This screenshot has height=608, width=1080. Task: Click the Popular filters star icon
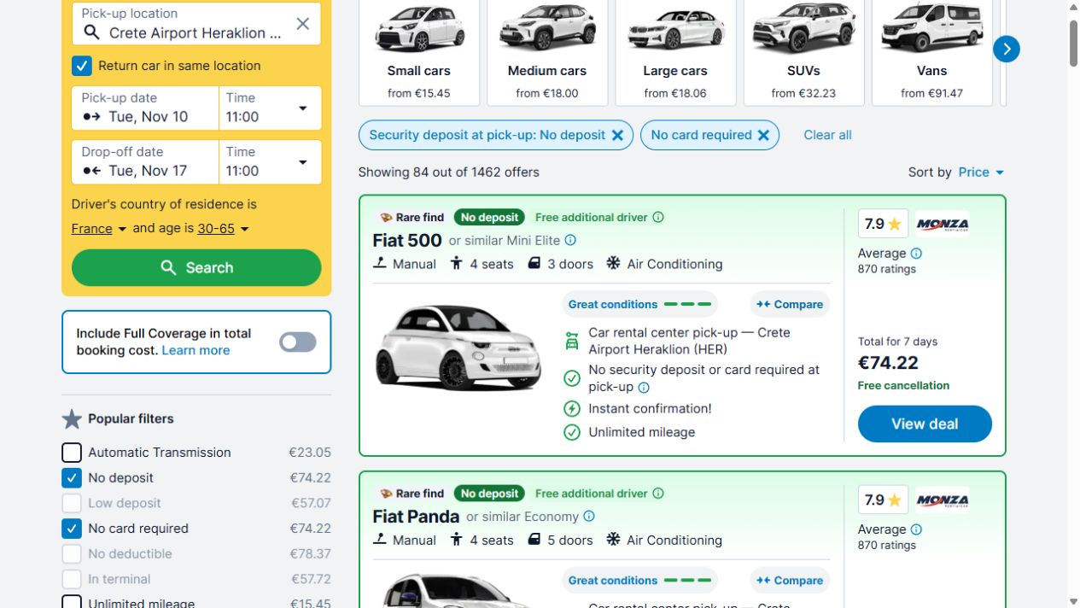point(72,418)
